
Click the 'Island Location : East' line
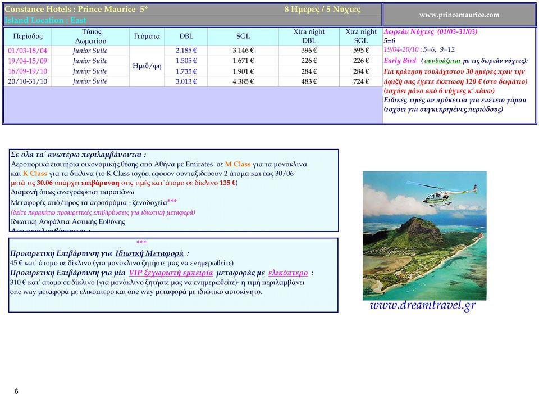pos(45,20)
